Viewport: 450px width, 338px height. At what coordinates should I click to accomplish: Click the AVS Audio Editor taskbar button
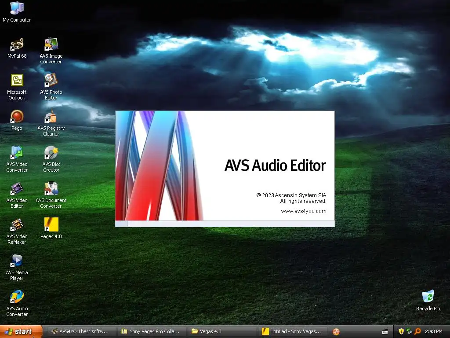point(336,331)
